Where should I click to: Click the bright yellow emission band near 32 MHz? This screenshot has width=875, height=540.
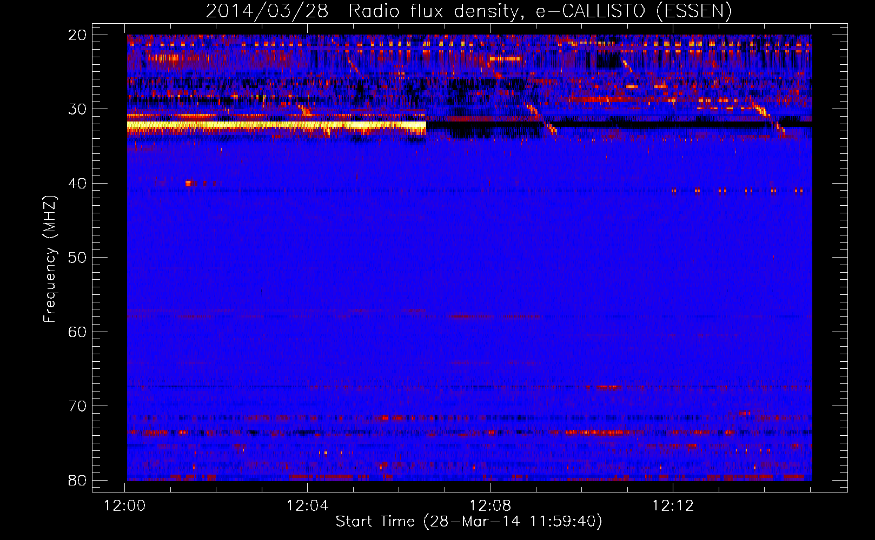276,125
